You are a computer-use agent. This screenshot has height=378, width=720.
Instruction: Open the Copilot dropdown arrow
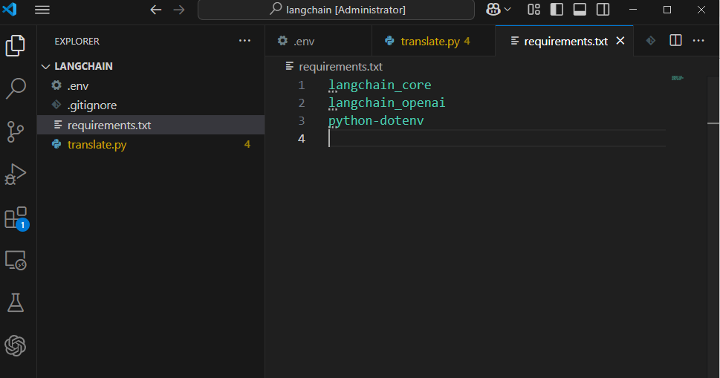[x=507, y=10]
